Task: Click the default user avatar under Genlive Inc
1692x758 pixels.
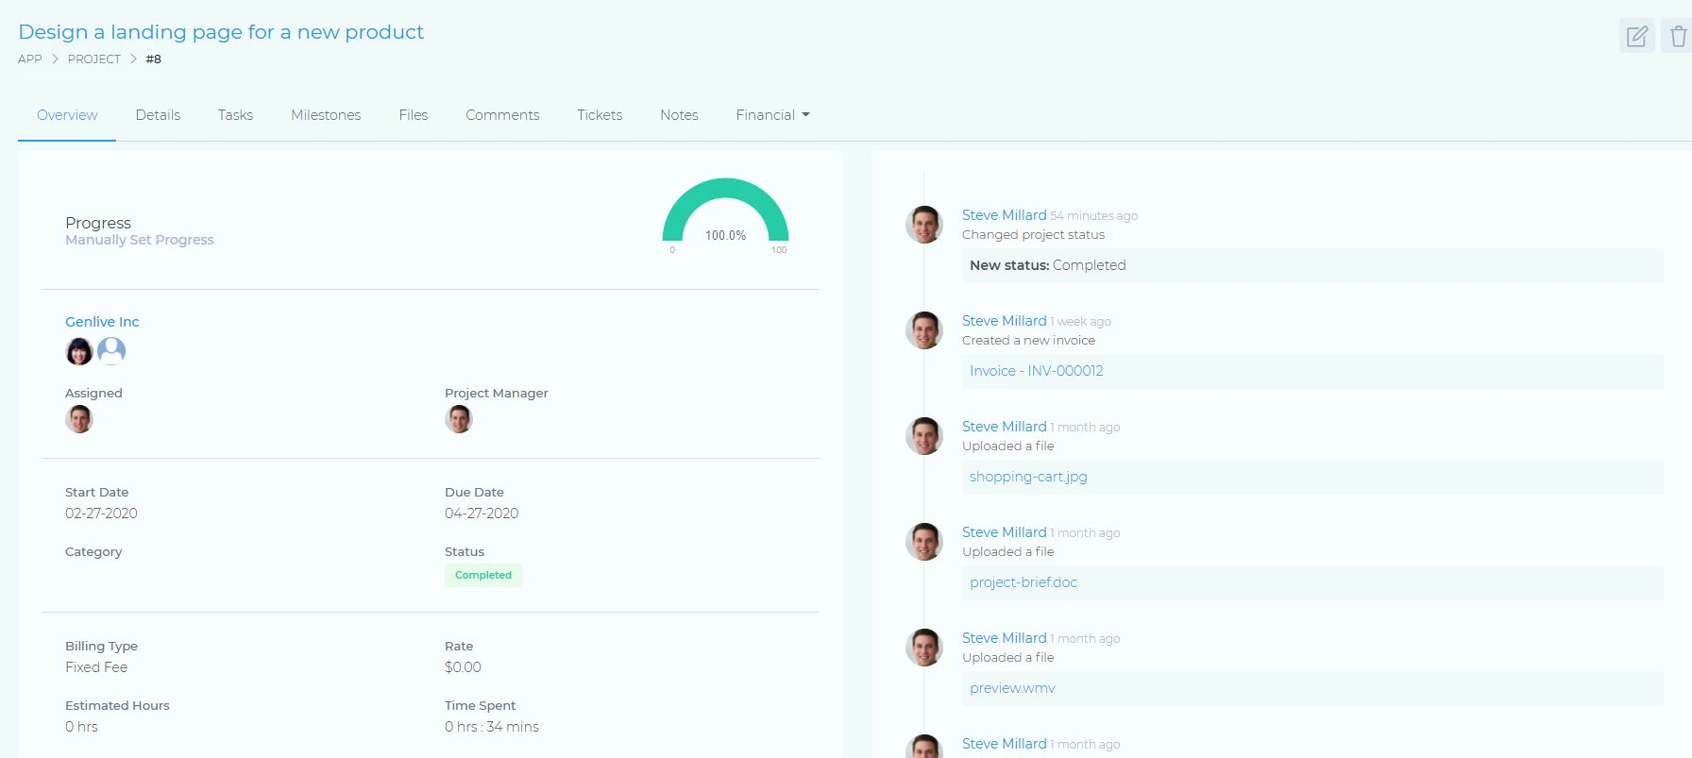Action: [x=111, y=351]
